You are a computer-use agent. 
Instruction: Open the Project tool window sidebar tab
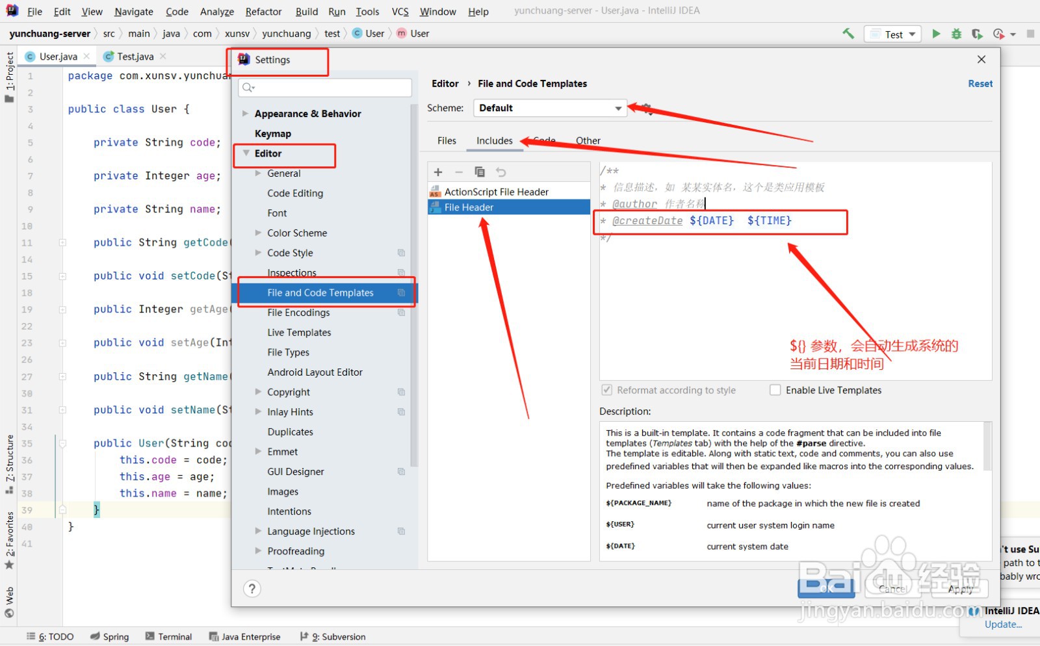coord(9,77)
